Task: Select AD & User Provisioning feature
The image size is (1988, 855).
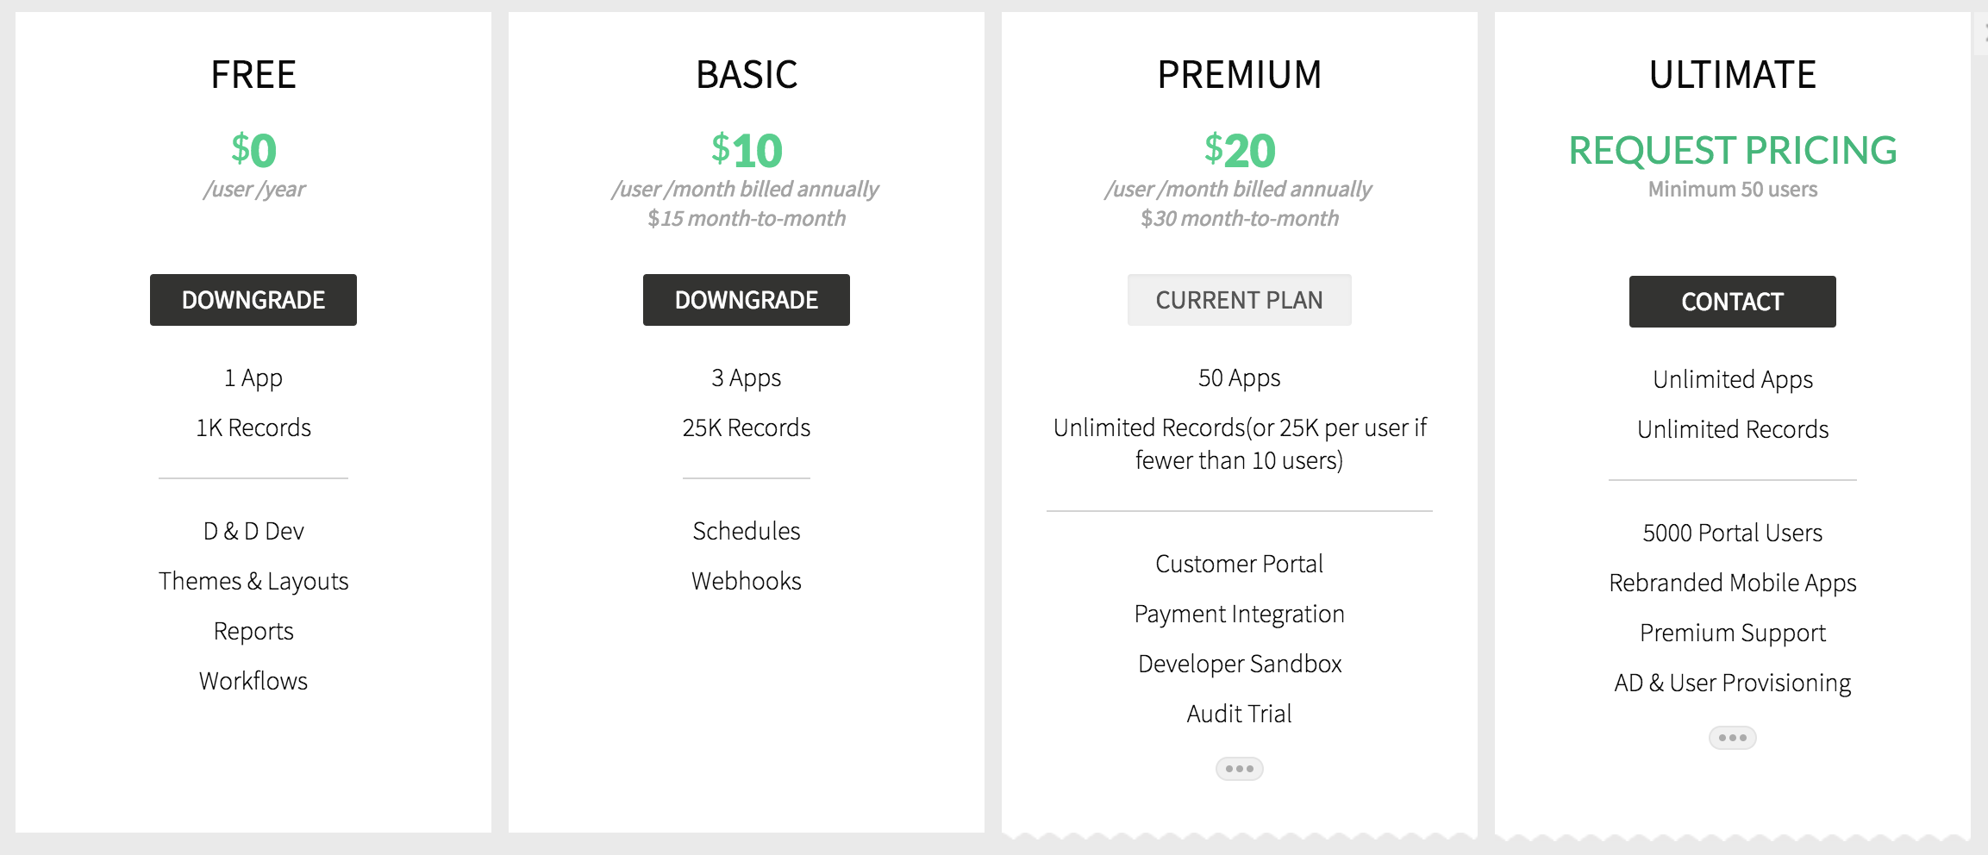Action: (1733, 683)
